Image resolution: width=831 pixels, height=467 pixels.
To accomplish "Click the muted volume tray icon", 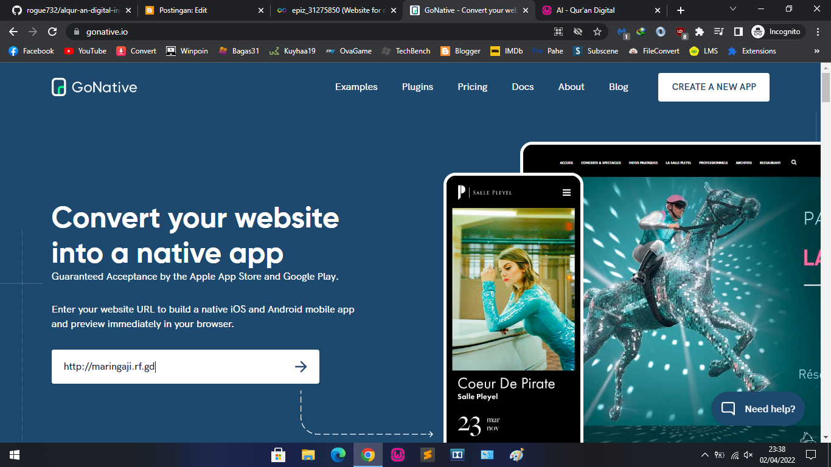I will point(748,455).
